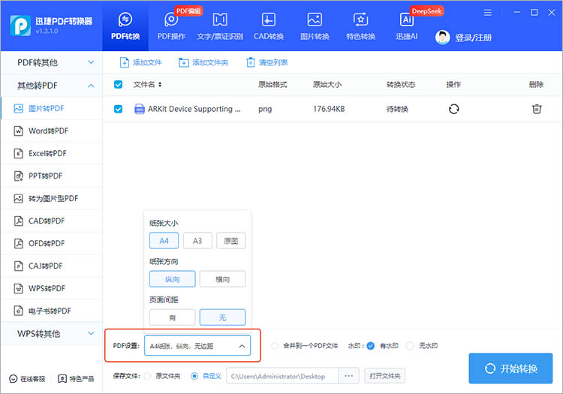Image resolution: width=563 pixels, height=394 pixels.
Task: Click the user avatar icon
Action: coord(442,38)
